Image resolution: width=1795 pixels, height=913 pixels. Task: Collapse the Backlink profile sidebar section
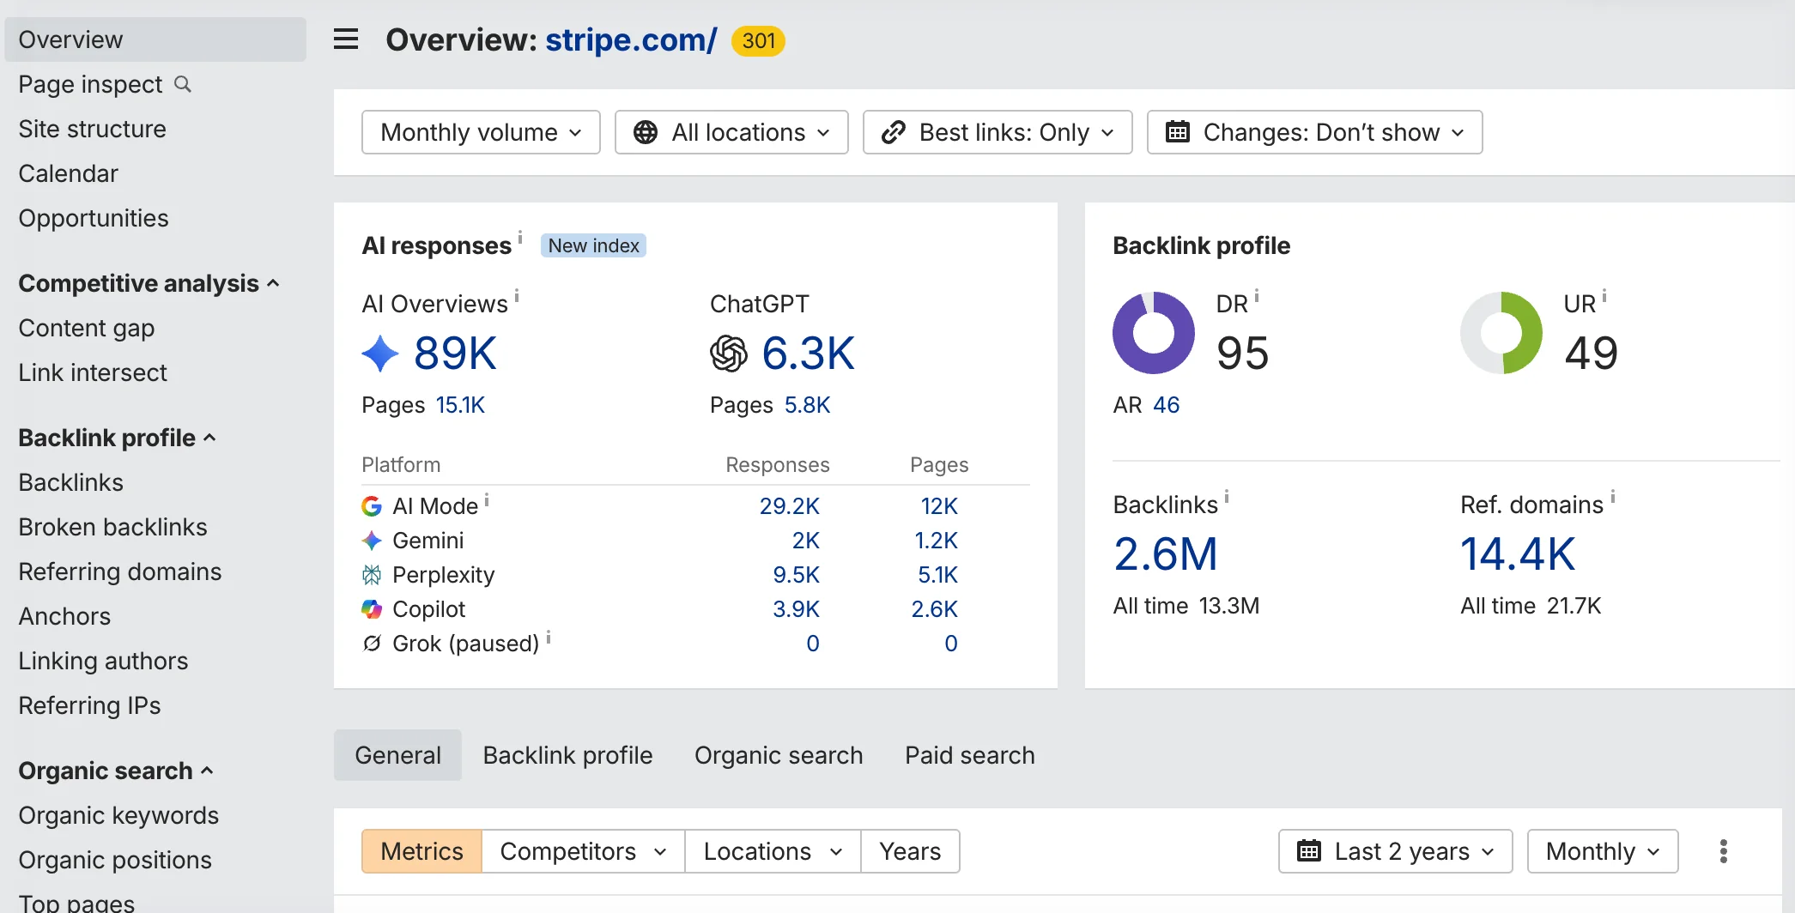click(x=117, y=438)
